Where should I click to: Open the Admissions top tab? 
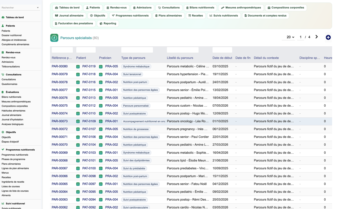(142, 8)
